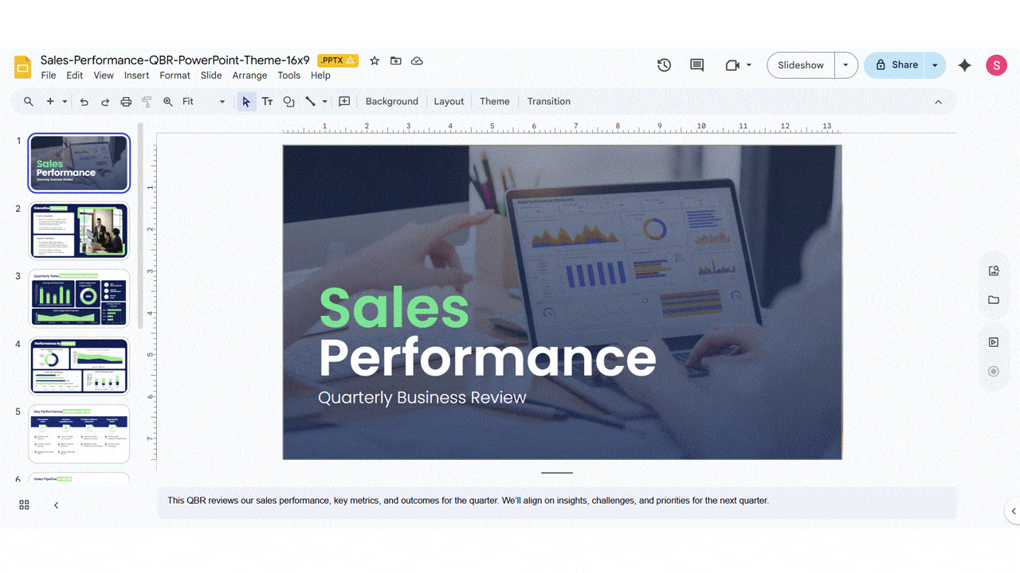Open slide grid view at bottom left
The height and width of the screenshot is (573, 1020).
(x=24, y=505)
